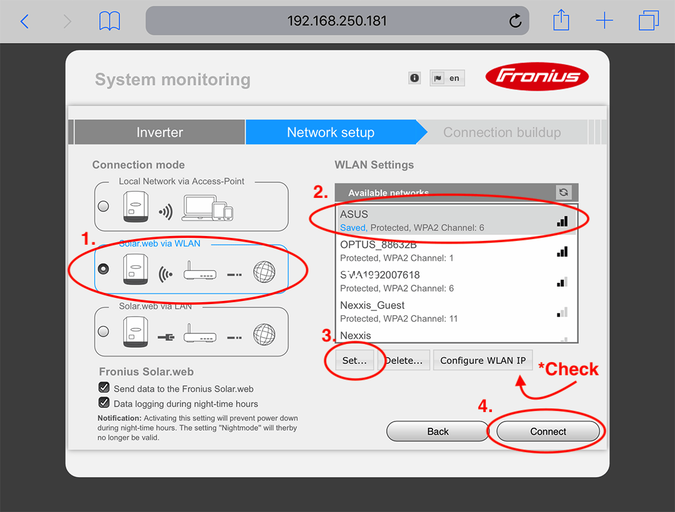Image resolution: width=675 pixels, height=512 pixels.
Task: Open the Safari bookmarks book icon
Action: 109,21
